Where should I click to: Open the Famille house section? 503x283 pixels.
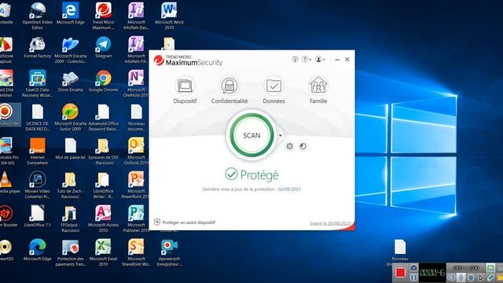318,90
